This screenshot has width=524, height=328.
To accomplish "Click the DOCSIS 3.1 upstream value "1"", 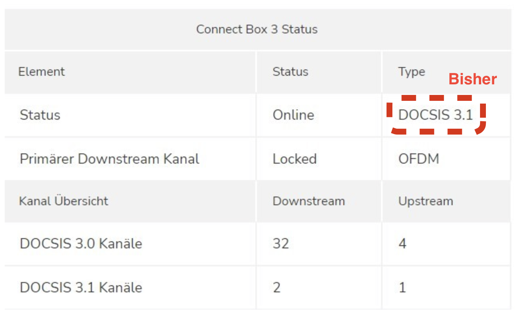I will (402, 288).
